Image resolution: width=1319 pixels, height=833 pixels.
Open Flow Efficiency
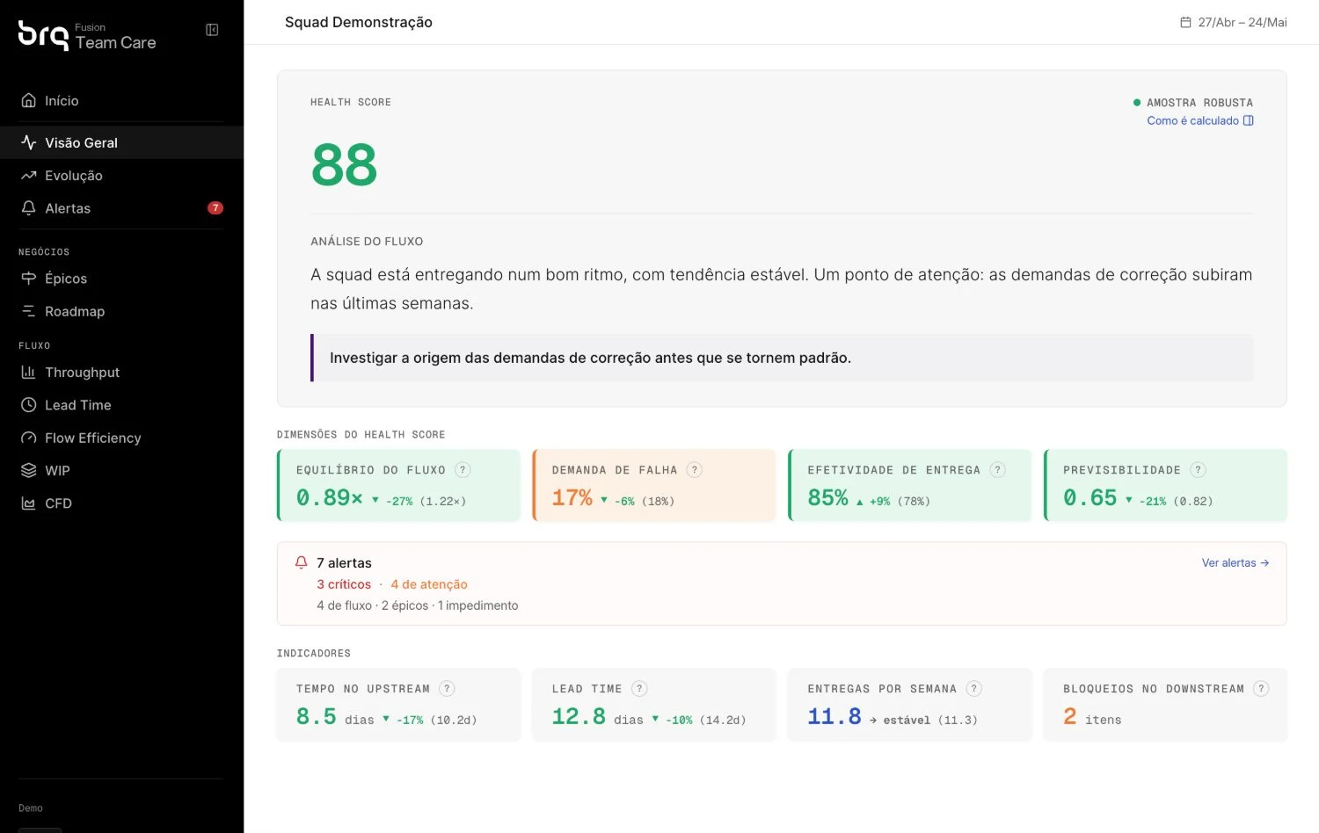coord(121,438)
